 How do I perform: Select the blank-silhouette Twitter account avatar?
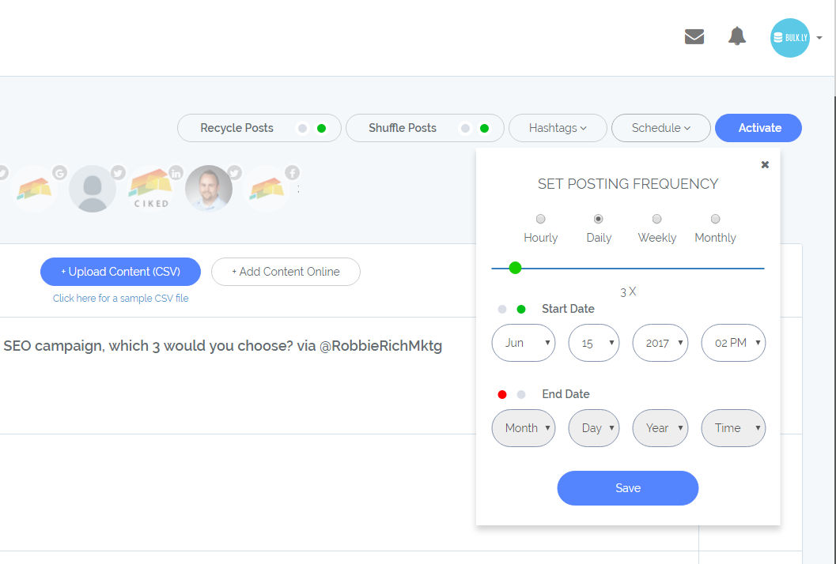(x=93, y=189)
